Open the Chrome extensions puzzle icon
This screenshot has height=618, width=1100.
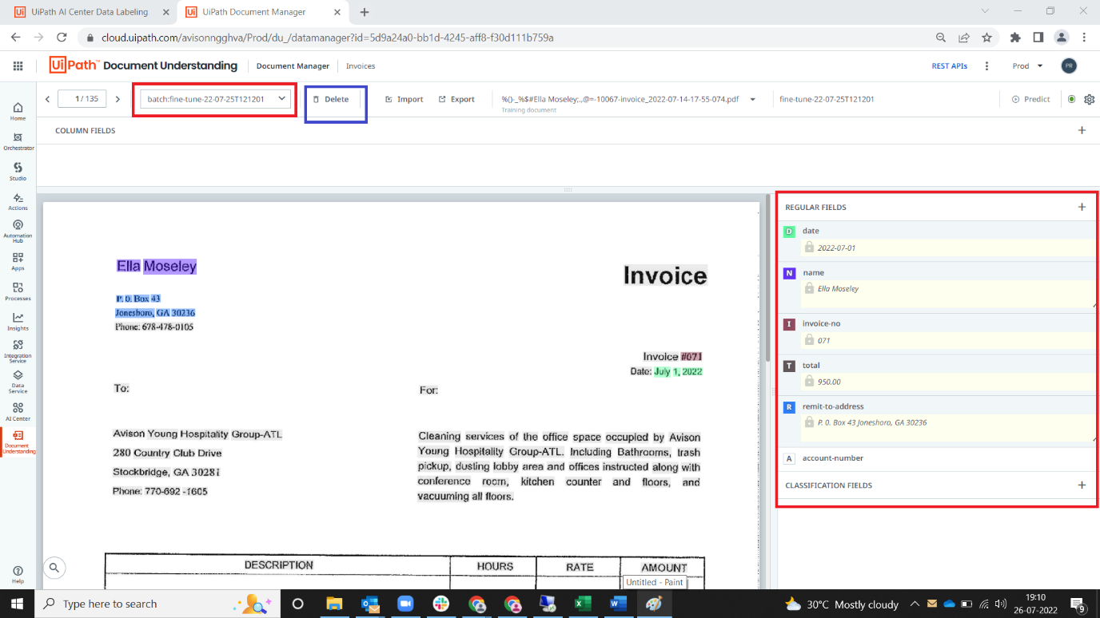1015,38
